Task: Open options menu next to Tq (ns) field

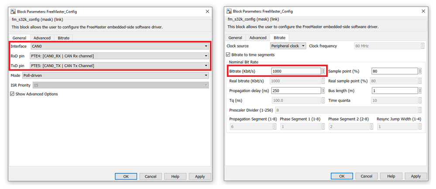Action: (323, 100)
